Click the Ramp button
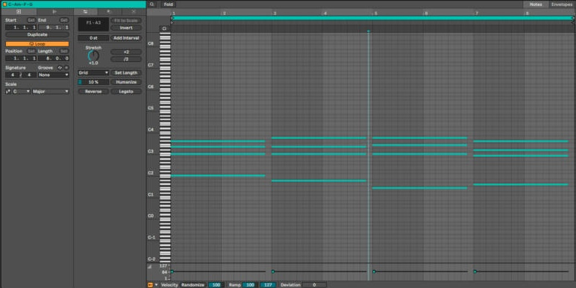 235,285
